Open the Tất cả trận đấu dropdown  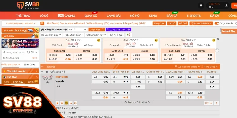pyautogui.click(x=73, y=35)
